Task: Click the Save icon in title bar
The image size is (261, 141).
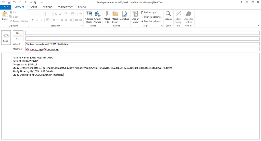Action: click(x=9, y=2)
